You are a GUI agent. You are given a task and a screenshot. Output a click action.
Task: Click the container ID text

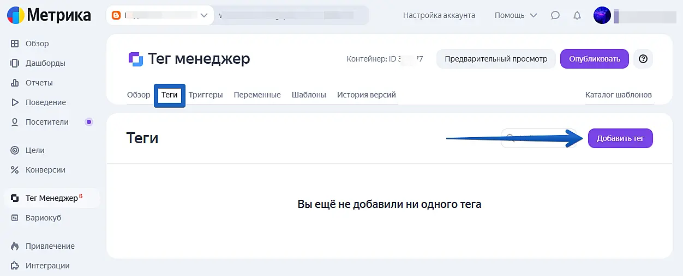385,59
